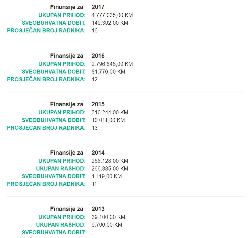
Task: Click the 2017 worker count 16
Action: tap(95, 30)
